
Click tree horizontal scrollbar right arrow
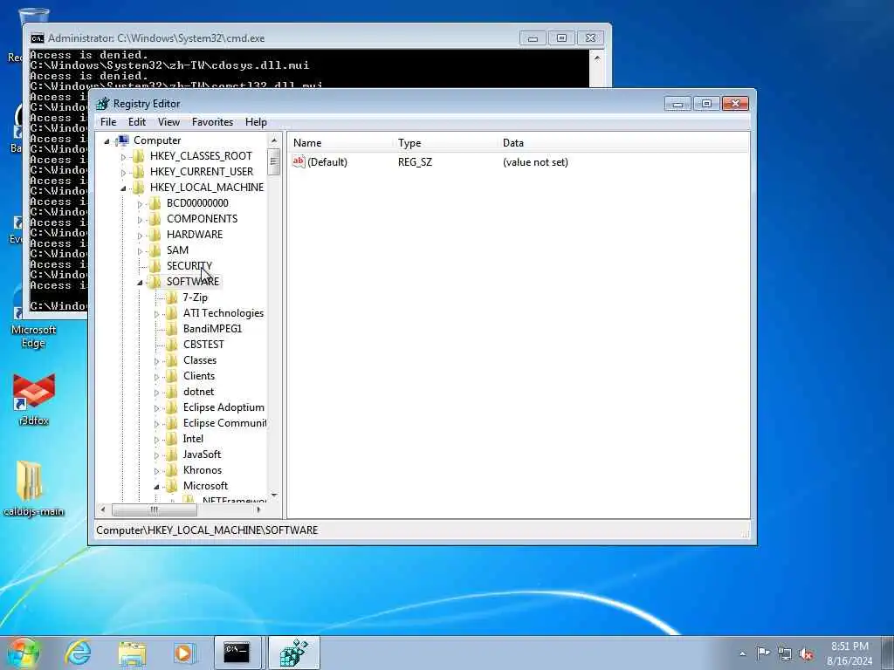tap(258, 509)
